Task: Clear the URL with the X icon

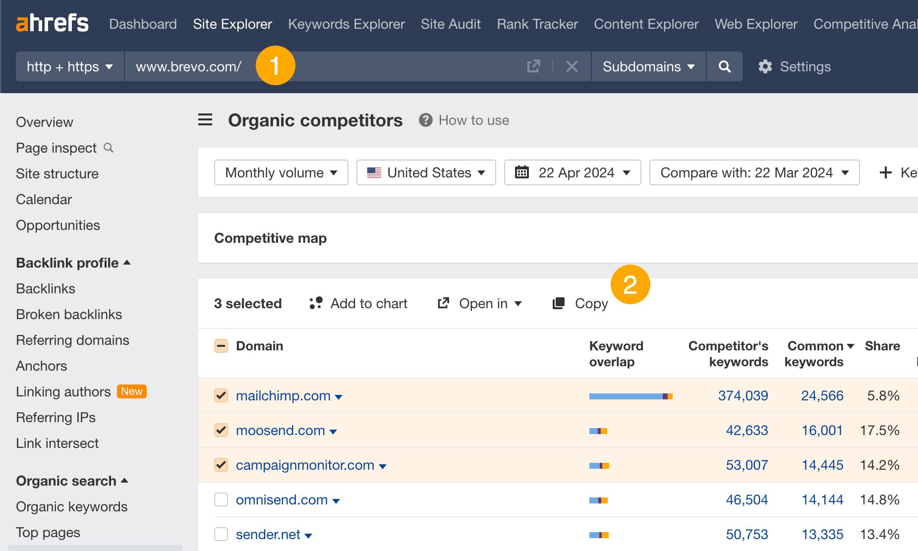Action: (572, 66)
